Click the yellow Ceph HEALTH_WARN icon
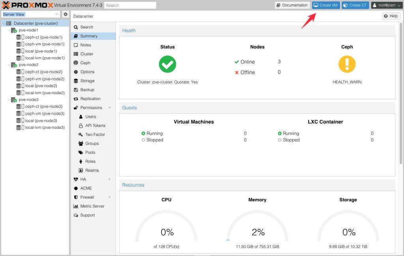This screenshot has height=256, width=404. click(x=347, y=64)
